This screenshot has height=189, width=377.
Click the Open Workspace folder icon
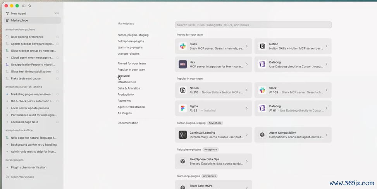(7, 177)
